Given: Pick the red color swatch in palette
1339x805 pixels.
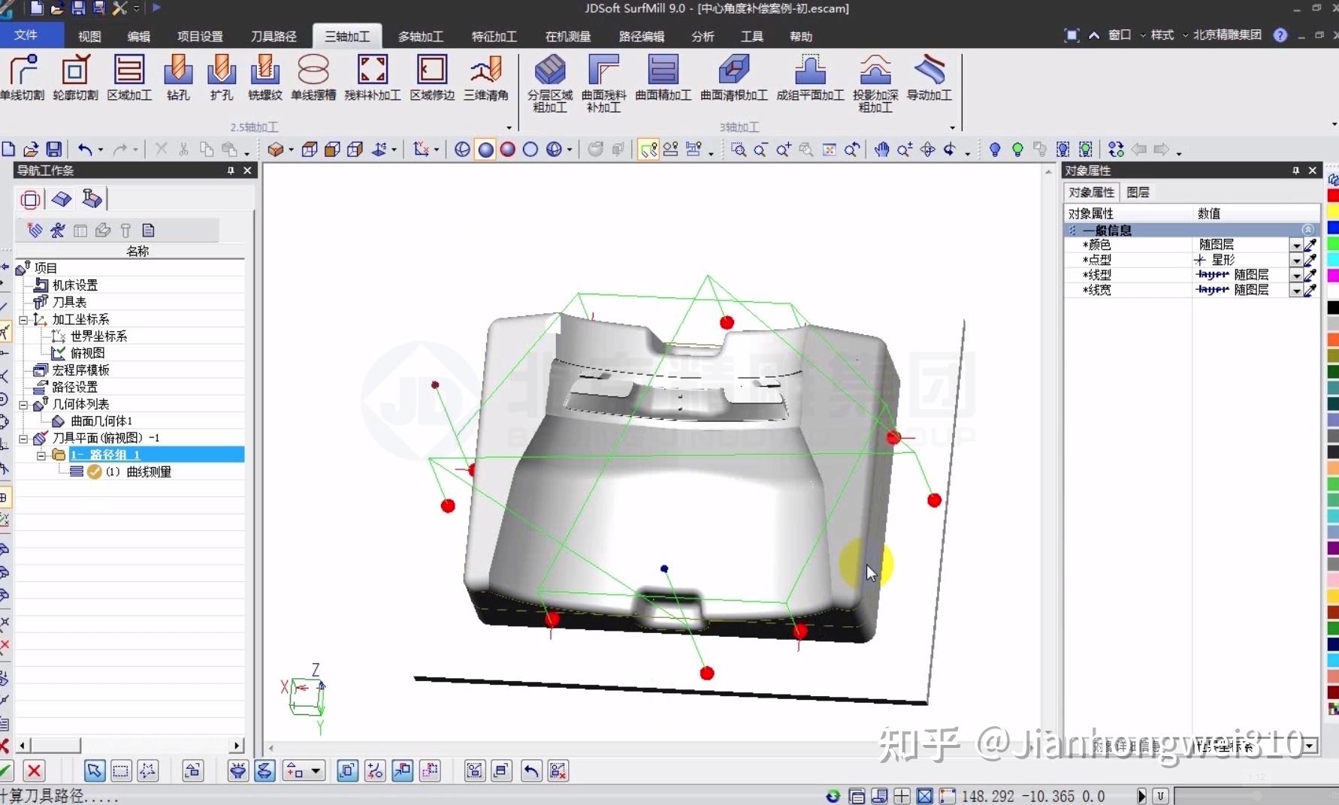Looking at the screenshot, I should (x=1333, y=195).
